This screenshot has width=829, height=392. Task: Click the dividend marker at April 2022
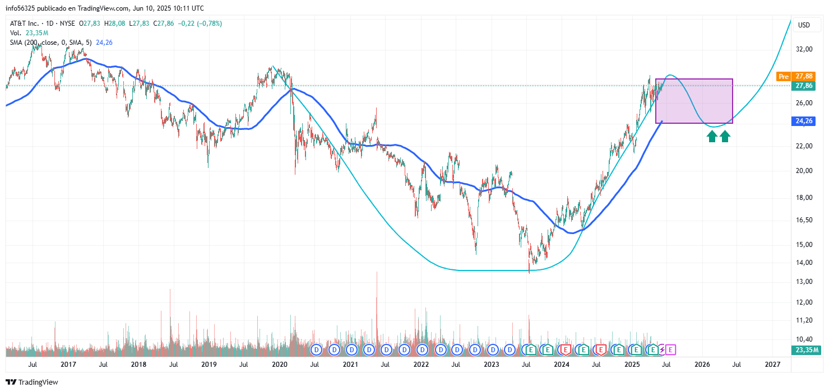click(x=440, y=350)
